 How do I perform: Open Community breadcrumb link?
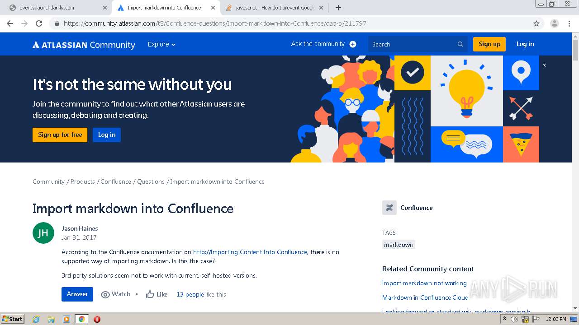point(48,181)
